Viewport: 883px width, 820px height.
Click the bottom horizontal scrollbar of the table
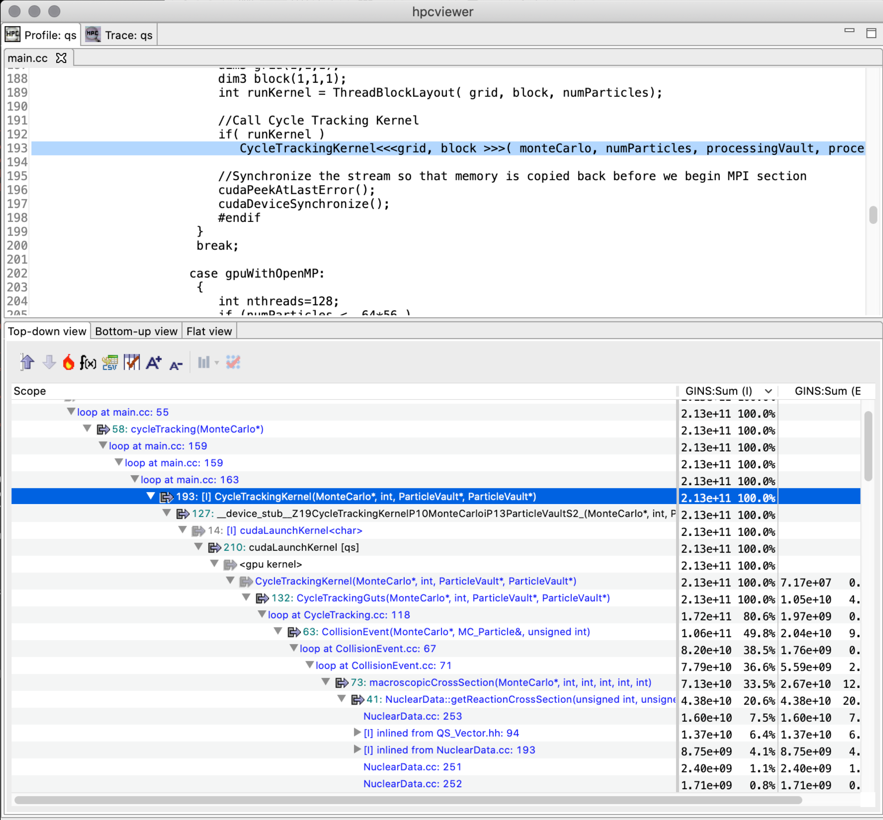(408, 800)
